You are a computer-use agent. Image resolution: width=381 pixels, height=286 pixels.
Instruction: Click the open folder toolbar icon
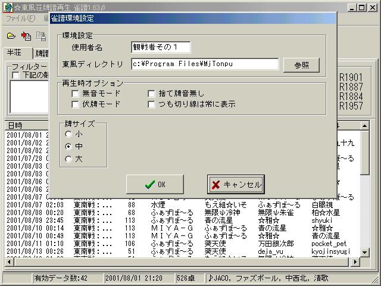(11, 36)
